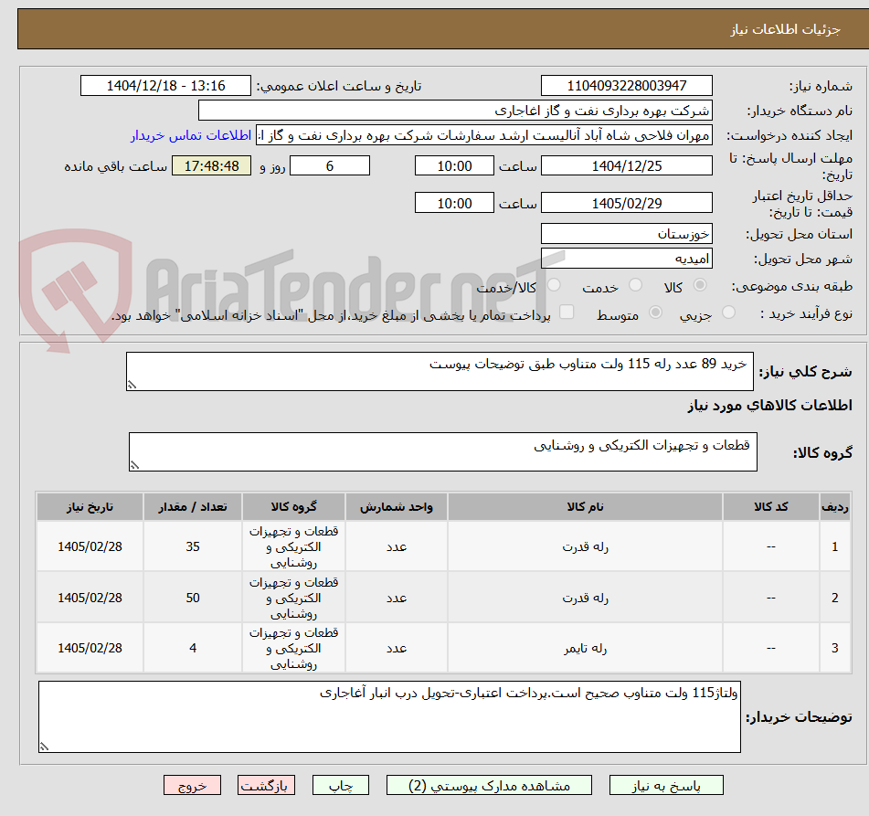Screen dimensions: 869x816
Task: Click the ردیف column header
Action: [835, 506]
